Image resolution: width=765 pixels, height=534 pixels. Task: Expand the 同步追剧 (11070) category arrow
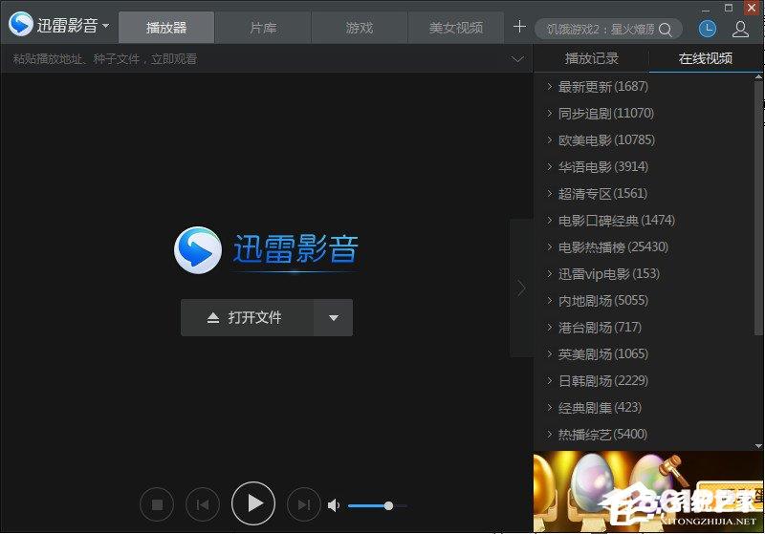point(549,113)
